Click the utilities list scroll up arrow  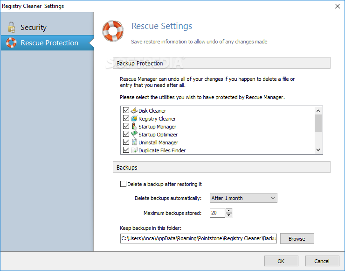coord(318,111)
